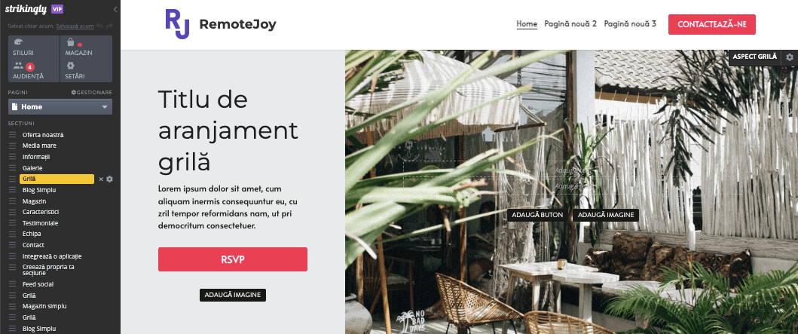
Task: Click the CONTACTEAZĂ-NE button
Action: (x=711, y=24)
